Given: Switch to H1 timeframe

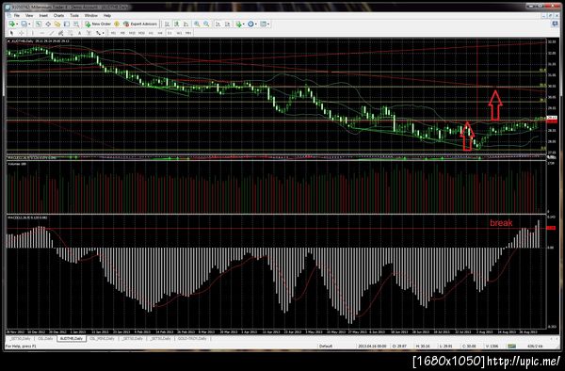Looking at the screenshot, I should tap(151, 33).
